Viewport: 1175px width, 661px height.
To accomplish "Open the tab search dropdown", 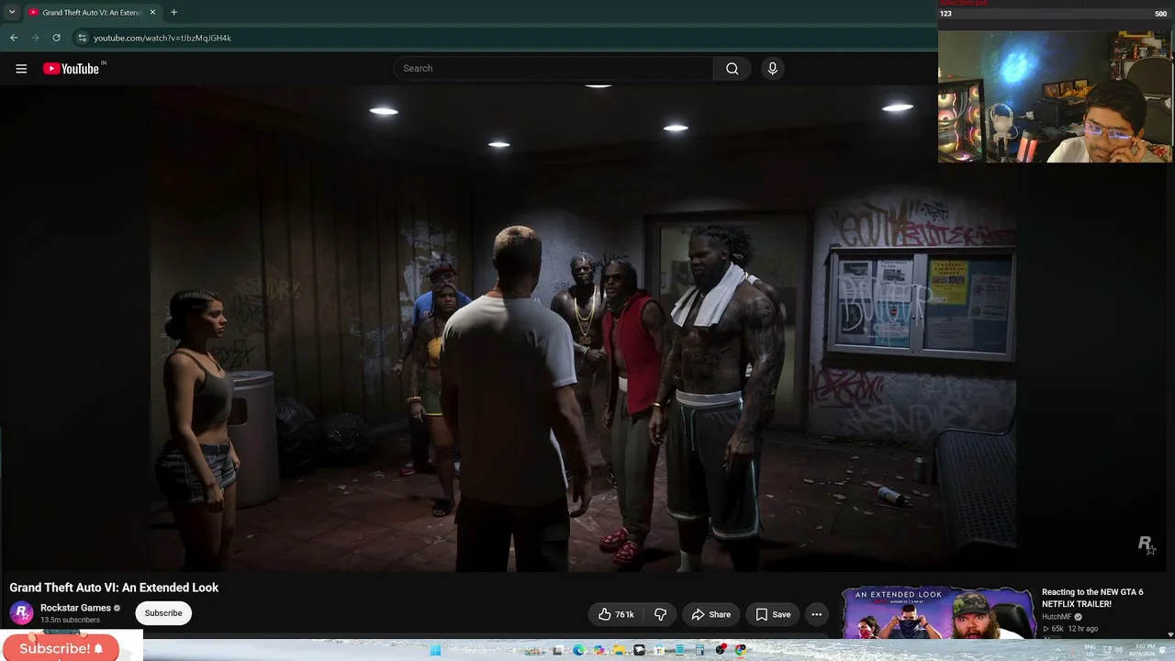I will [x=12, y=12].
